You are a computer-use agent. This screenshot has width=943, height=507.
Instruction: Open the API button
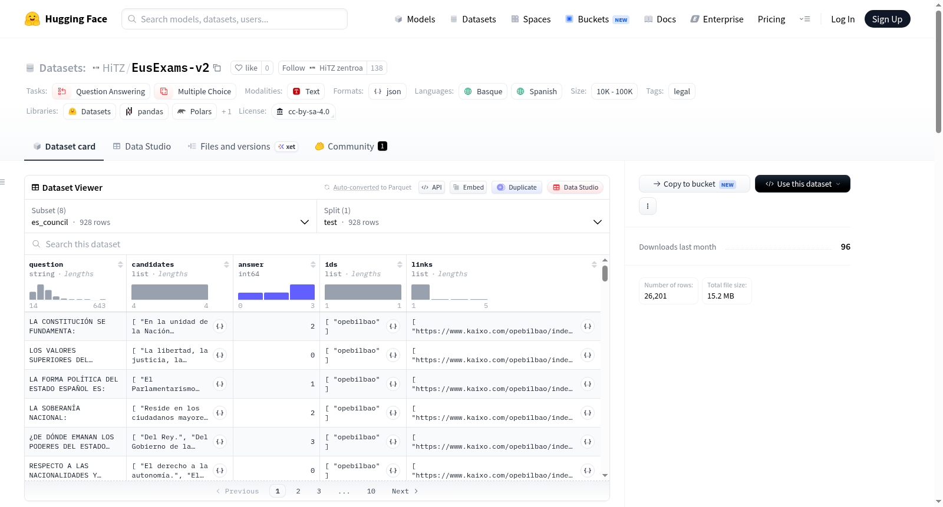(431, 187)
